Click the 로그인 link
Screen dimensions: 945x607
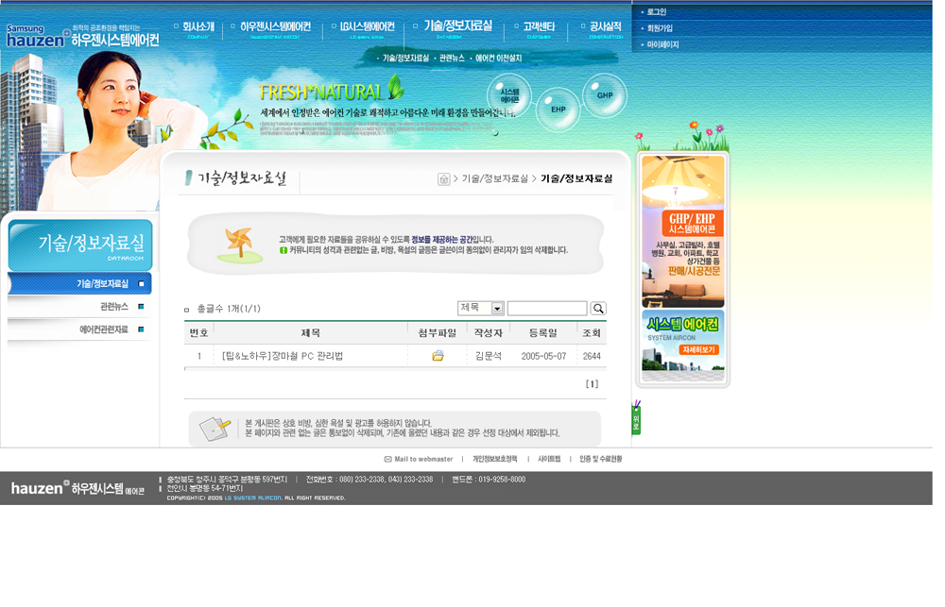click(x=657, y=12)
